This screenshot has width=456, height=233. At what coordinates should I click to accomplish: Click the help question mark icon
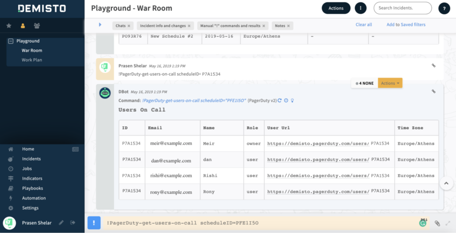[x=444, y=8]
